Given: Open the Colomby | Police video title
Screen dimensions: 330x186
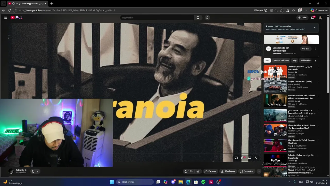Looking at the screenshot, I should click(x=301, y=157).
